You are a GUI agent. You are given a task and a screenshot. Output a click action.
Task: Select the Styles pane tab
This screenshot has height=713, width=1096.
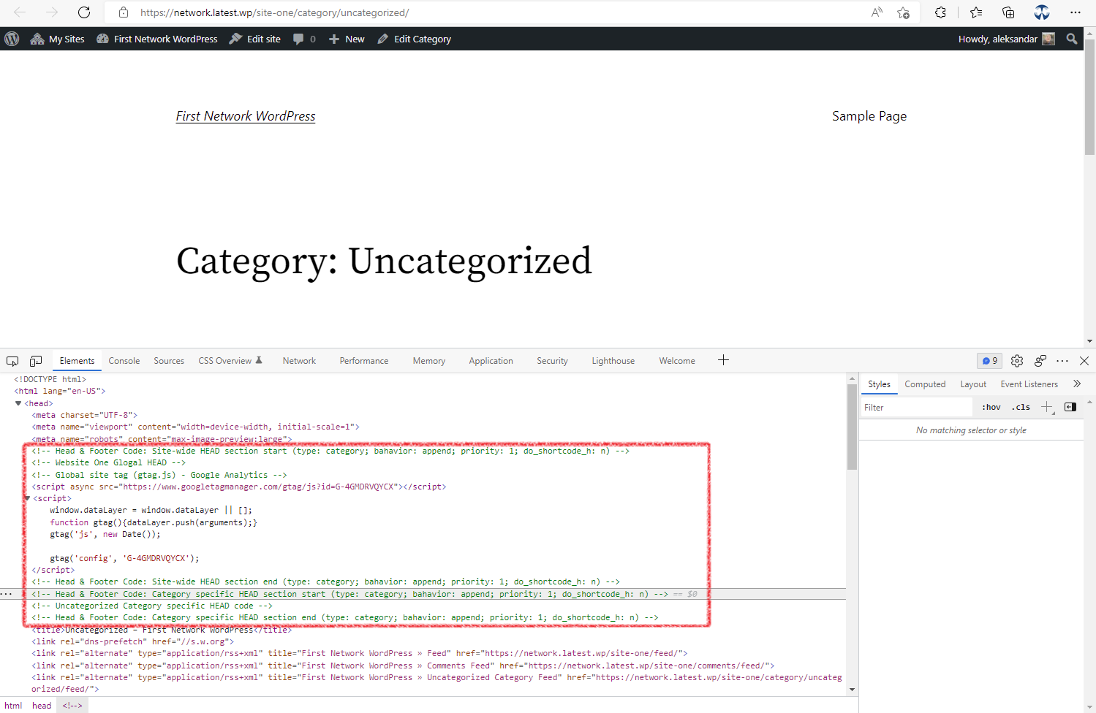click(x=879, y=384)
